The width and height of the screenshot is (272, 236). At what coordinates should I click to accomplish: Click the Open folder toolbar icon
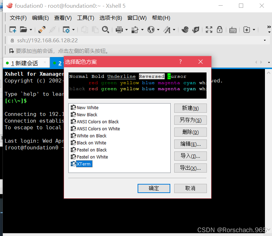pos(24,30)
